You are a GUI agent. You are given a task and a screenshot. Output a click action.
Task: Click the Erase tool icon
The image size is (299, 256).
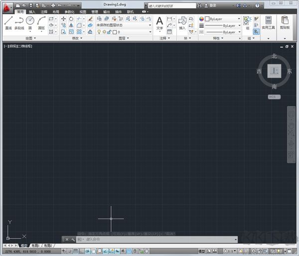(90, 19)
